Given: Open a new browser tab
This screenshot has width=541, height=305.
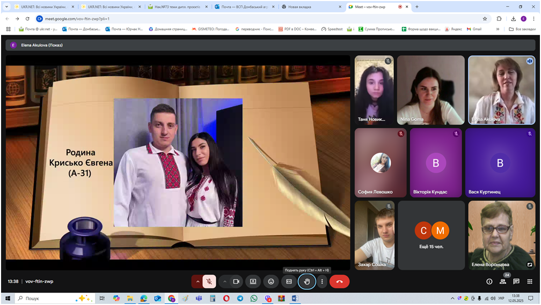Looking at the screenshot, I should click(417, 6).
